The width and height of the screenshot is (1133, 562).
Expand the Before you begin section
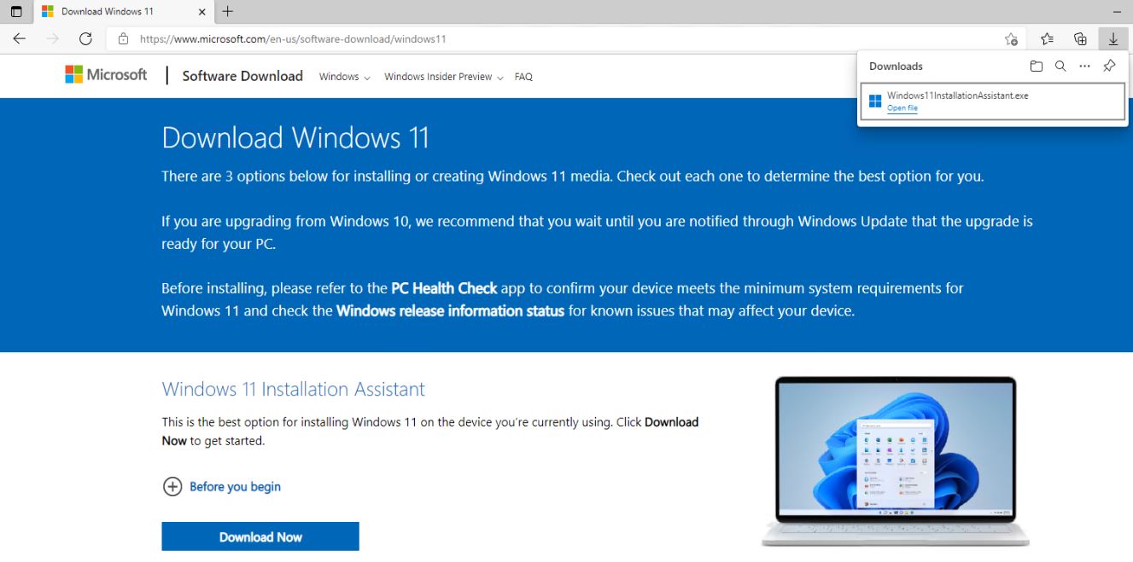[221, 487]
